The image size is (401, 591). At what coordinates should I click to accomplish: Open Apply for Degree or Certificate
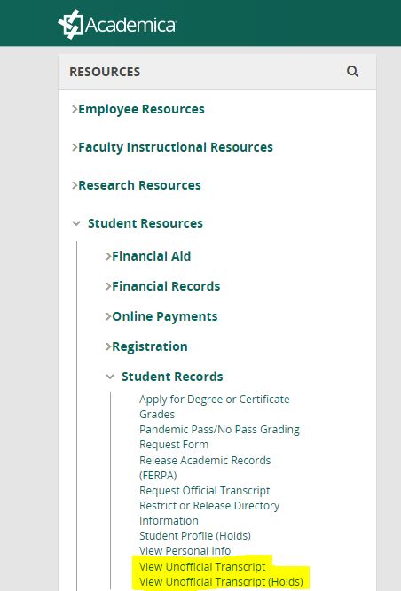pyautogui.click(x=215, y=399)
